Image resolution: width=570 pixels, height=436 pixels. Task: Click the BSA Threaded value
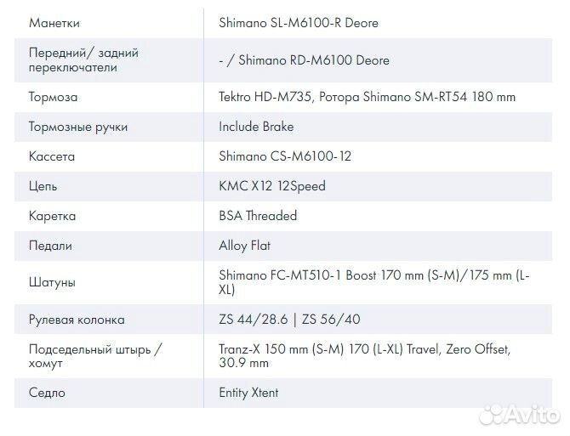coord(258,216)
